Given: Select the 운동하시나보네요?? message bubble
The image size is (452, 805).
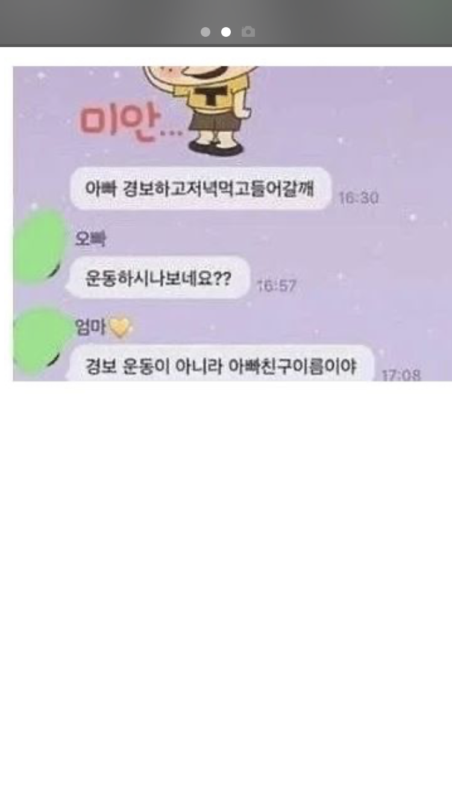Looking at the screenshot, I should (x=159, y=278).
